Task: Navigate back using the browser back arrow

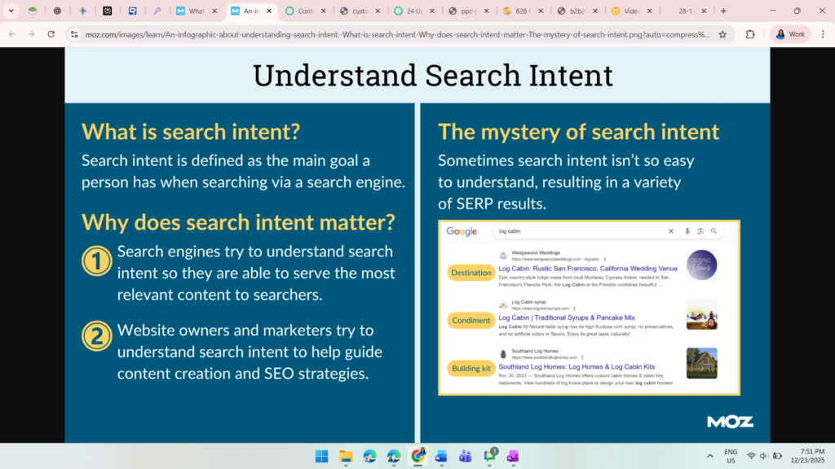Action: pyautogui.click(x=12, y=35)
